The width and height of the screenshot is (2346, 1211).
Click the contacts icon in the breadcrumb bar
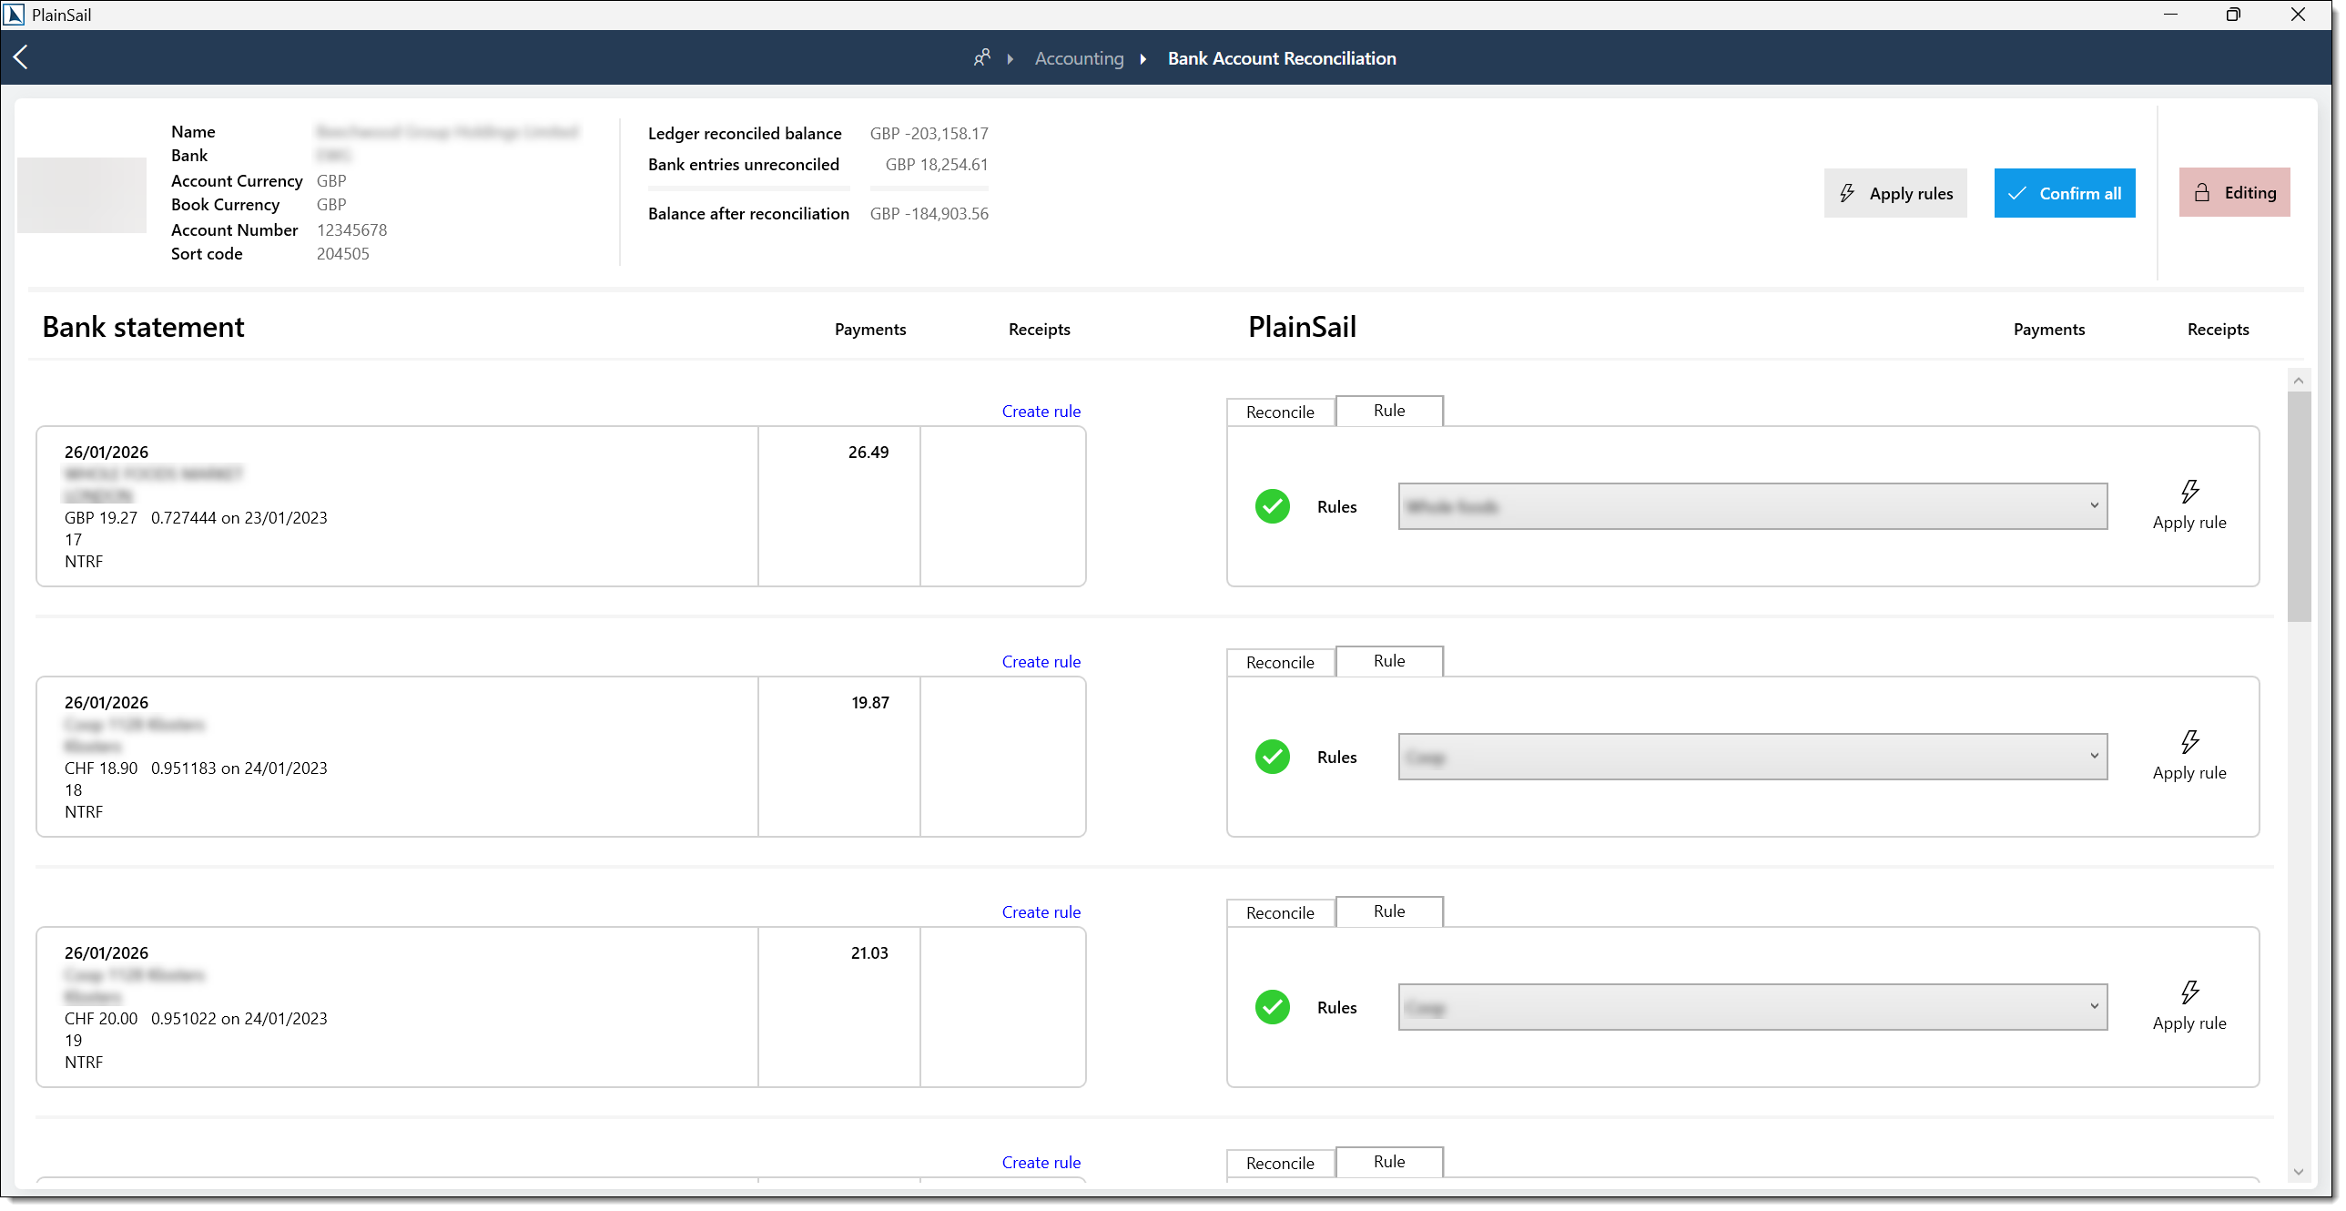(981, 57)
